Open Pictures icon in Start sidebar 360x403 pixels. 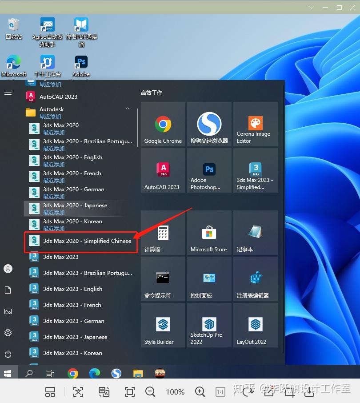click(8, 311)
